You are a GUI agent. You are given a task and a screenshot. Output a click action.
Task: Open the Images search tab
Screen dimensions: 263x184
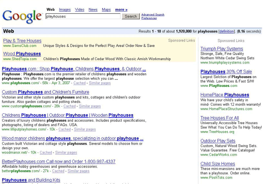[x=65, y=10]
